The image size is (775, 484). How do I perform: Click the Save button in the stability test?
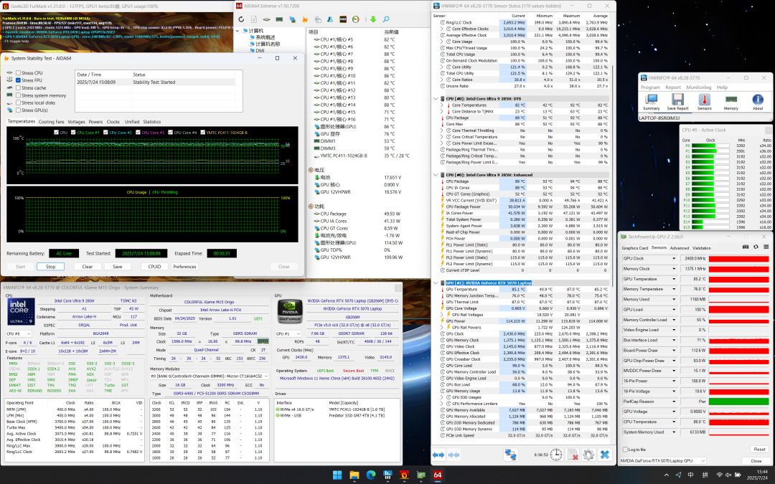click(118, 266)
